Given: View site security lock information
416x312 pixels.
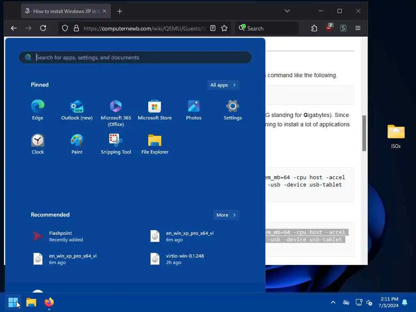Looking at the screenshot, I should [76, 28].
